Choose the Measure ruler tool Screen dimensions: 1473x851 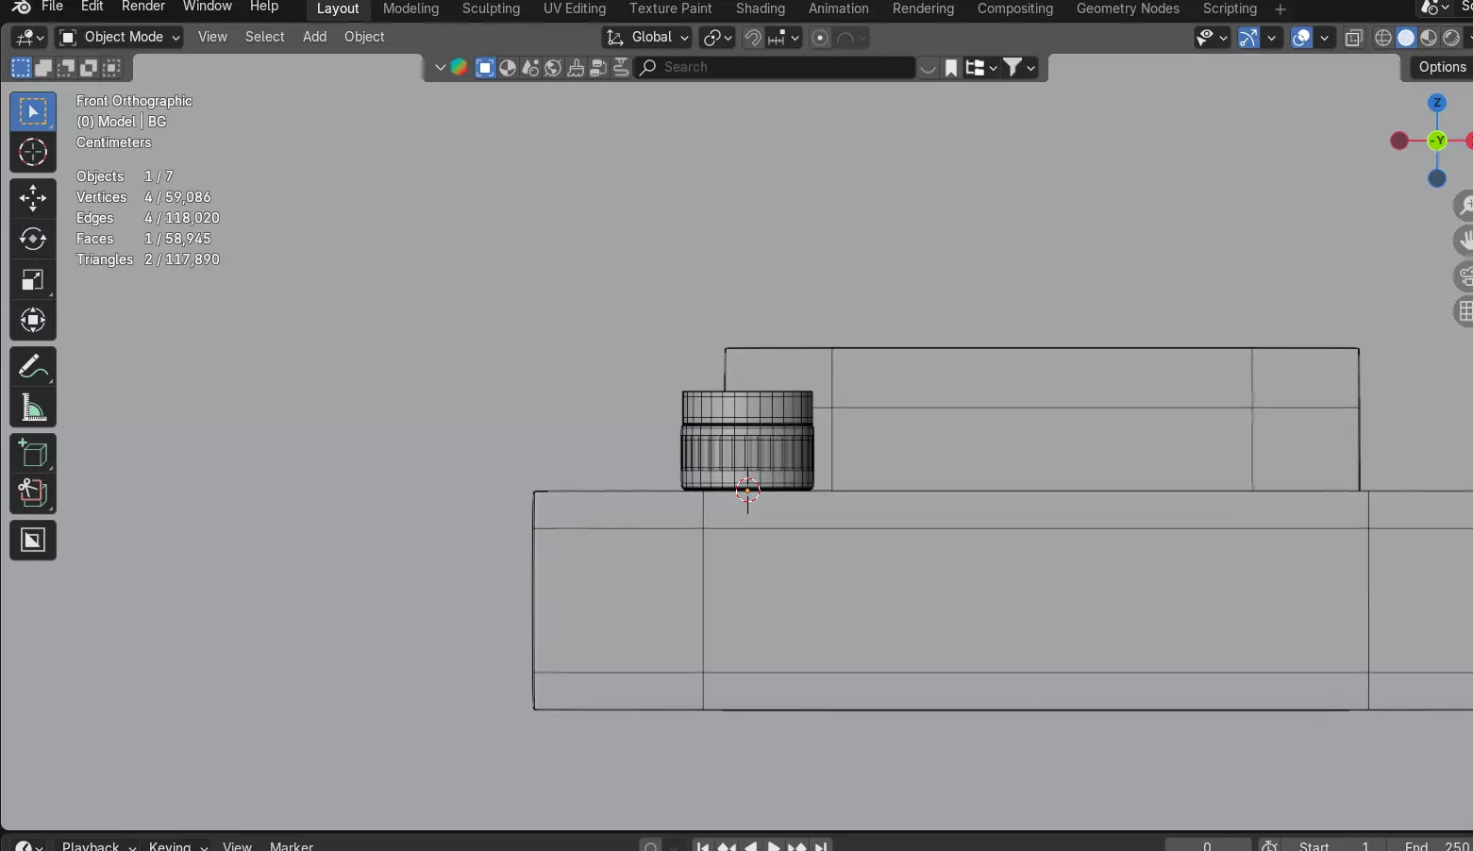click(x=33, y=408)
